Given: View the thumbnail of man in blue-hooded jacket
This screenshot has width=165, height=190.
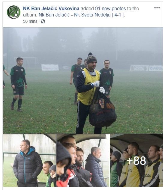Looking at the screenshot, I should pyautogui.click(x=29, y=160).
